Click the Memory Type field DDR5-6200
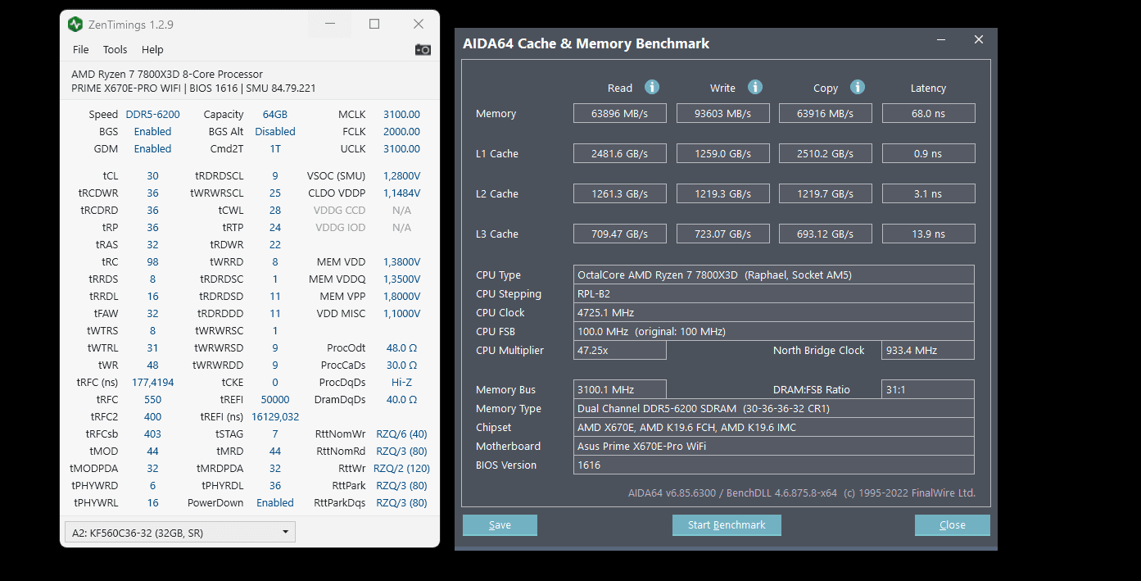Viewport: 1141px width, 581px height. 774,408
